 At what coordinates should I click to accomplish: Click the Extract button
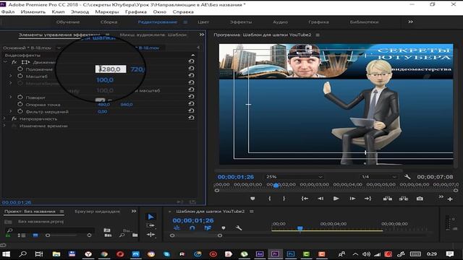404,199
